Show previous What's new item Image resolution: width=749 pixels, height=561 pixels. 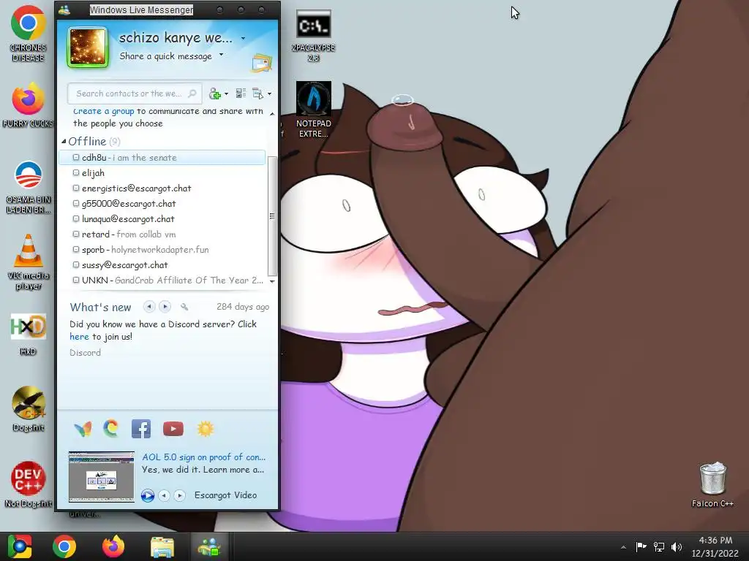pos(149,307)
